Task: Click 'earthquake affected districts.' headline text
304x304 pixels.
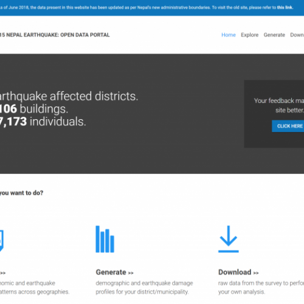Action: pos(69,96)
